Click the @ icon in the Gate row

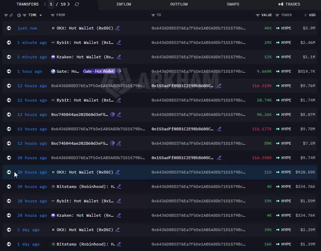[119, 71]
